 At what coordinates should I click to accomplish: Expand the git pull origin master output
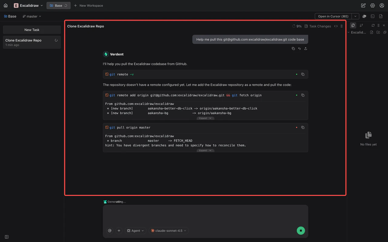[x=205, y=150]
